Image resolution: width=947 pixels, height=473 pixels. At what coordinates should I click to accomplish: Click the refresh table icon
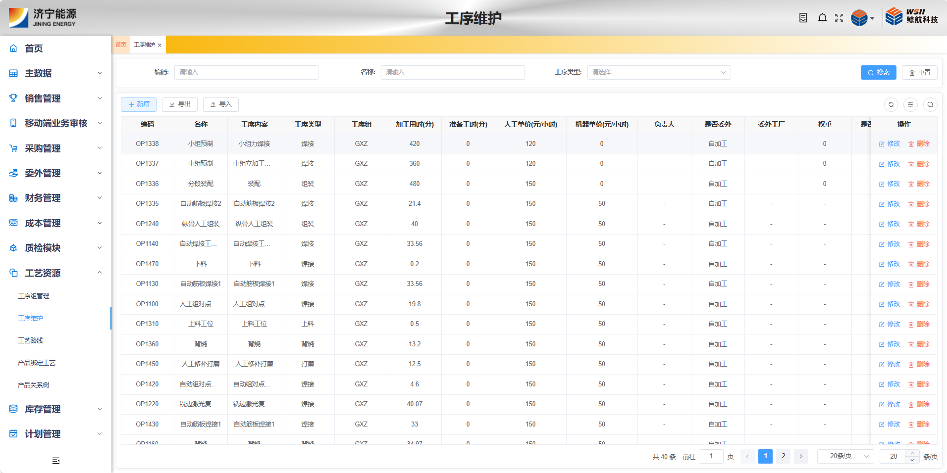(891, 104)
